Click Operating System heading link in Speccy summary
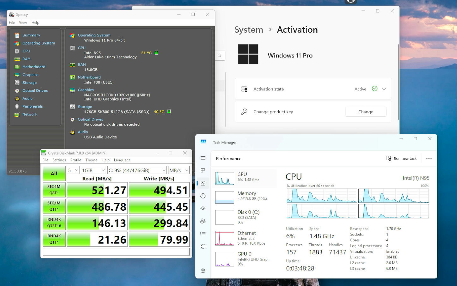This screenshot has height=286, width=457. pos(94,35)
